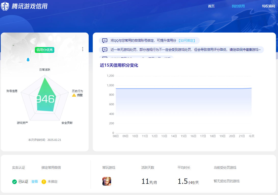The height and width of the screenshot is (195, 278).
Task: Click the 未绑定 WeChat status text
Action: point(52,182)
